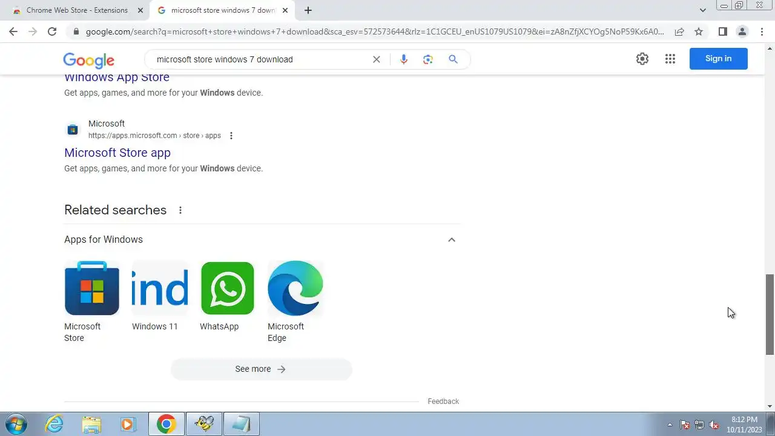Image resolution: width=775 pixels, height=436 pixels.
Task: Go back to the previous page
Action: coord(13,31)
